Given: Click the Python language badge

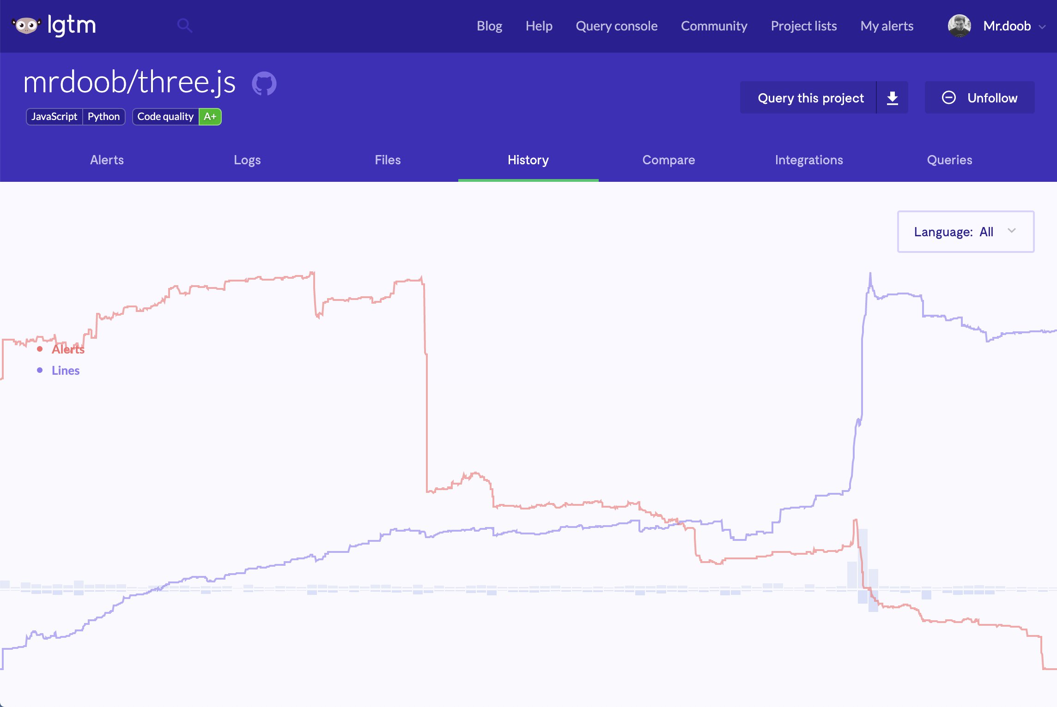Looking at the screenshot, I should tap(103, 117).
